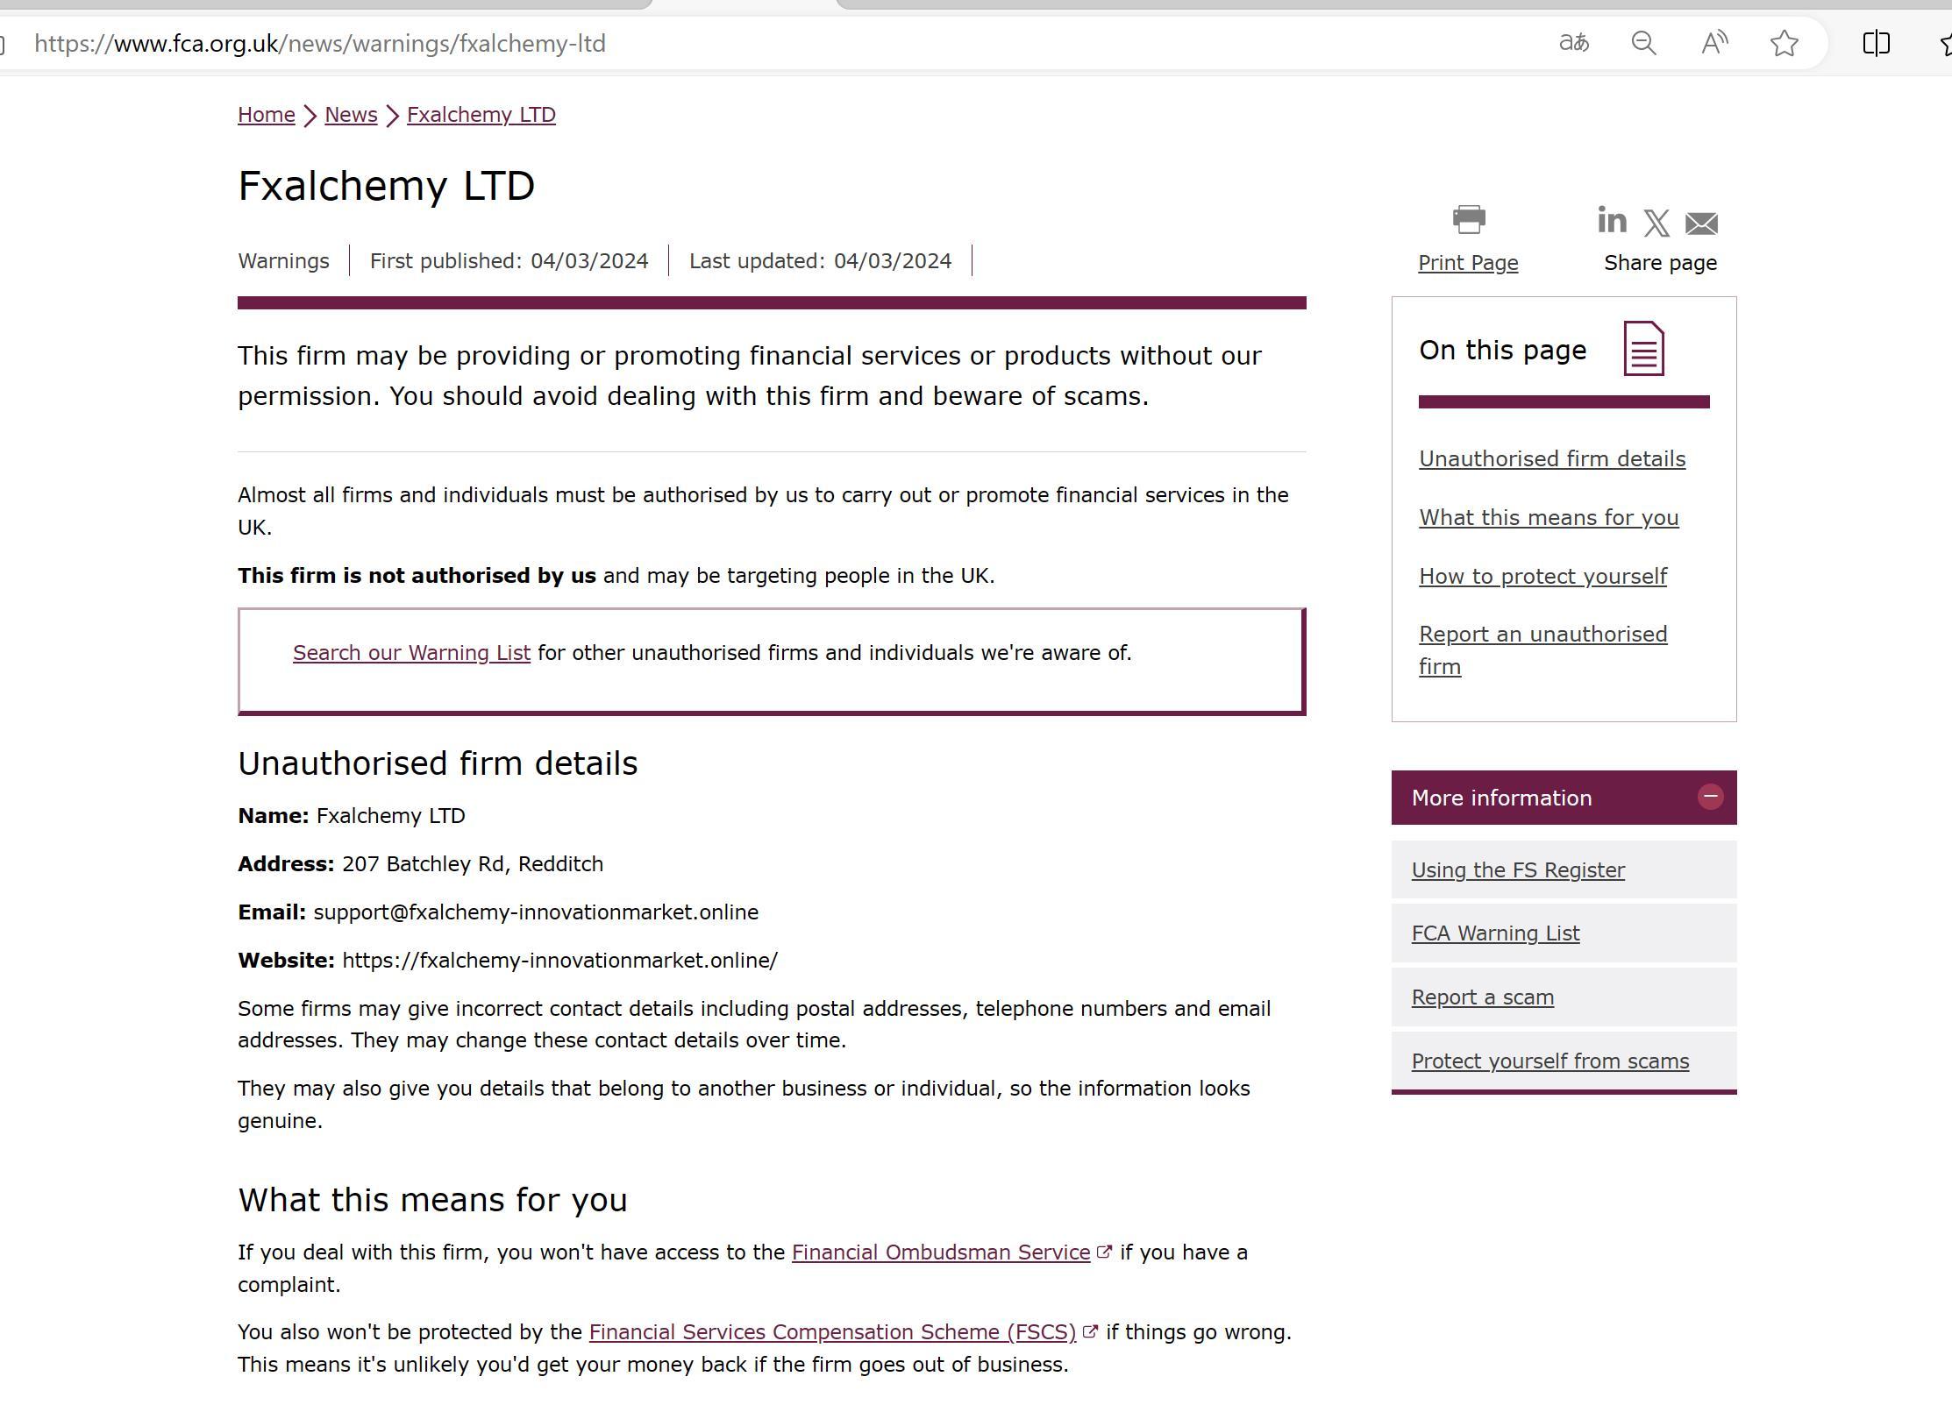
Task: Click the browser translate icon
Action: (1573, 43)
